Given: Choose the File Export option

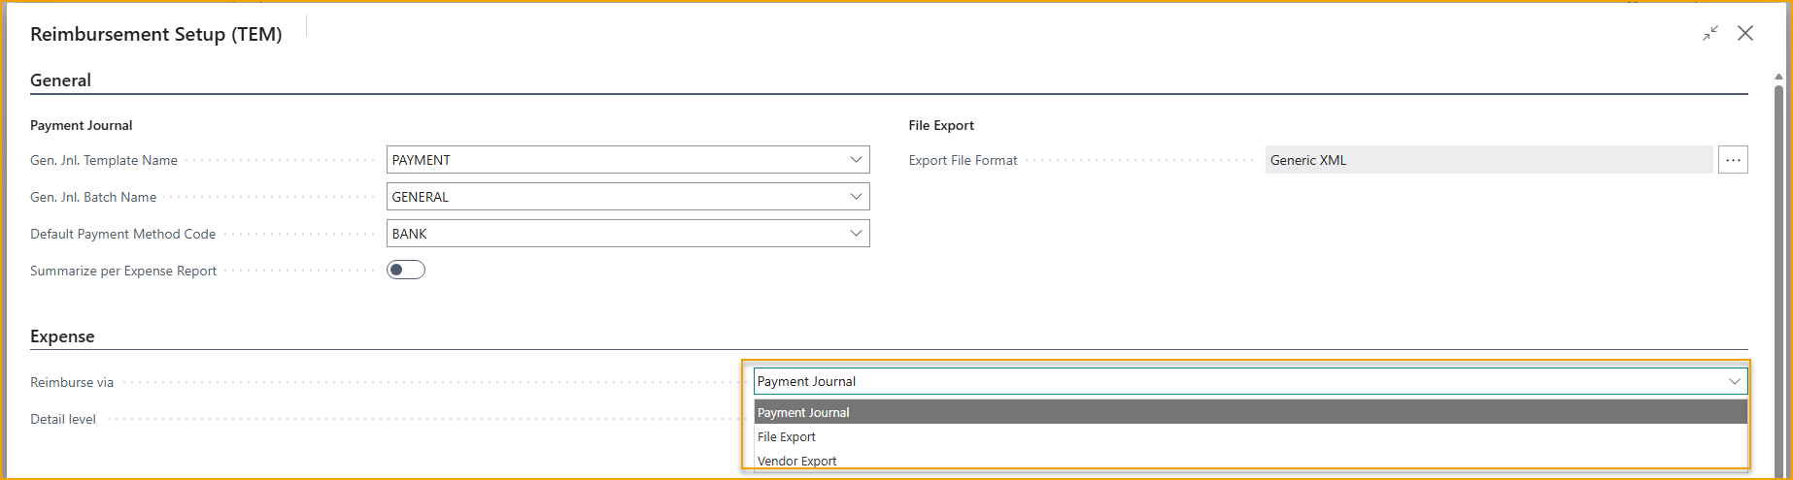Looking at the screenshot, I should 787,436.
